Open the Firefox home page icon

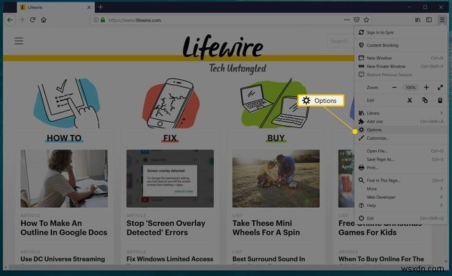tap(44, 20)
